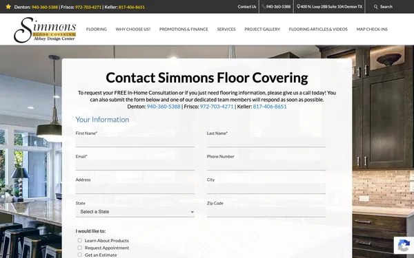Click the Your Information heading
The image size is (414, 258).
click(102, 120)
